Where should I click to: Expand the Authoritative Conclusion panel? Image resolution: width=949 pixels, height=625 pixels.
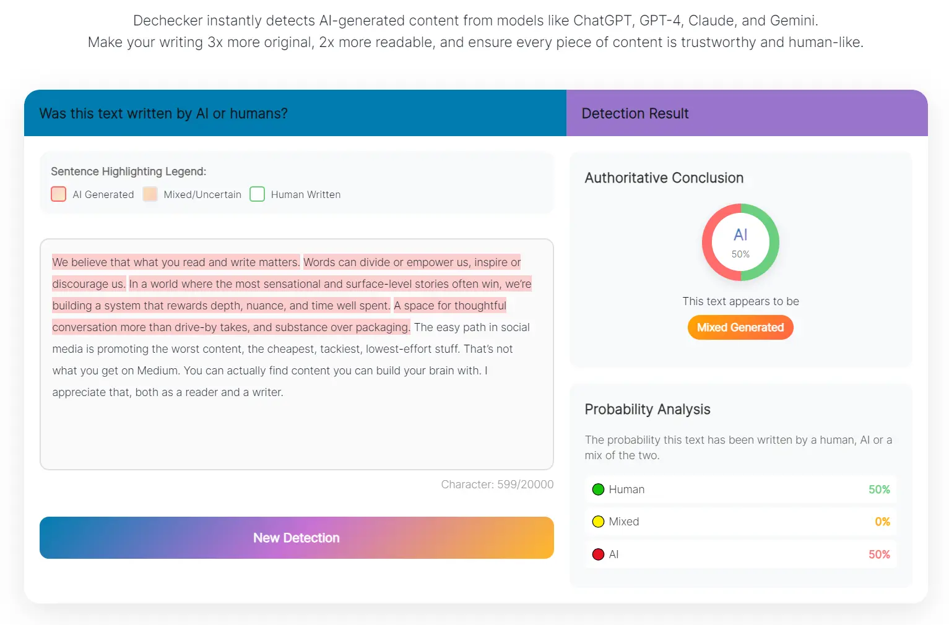click(x=664, y=178)
